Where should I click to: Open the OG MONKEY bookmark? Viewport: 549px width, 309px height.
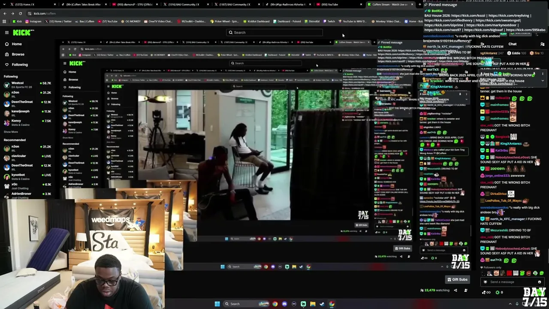130,21
